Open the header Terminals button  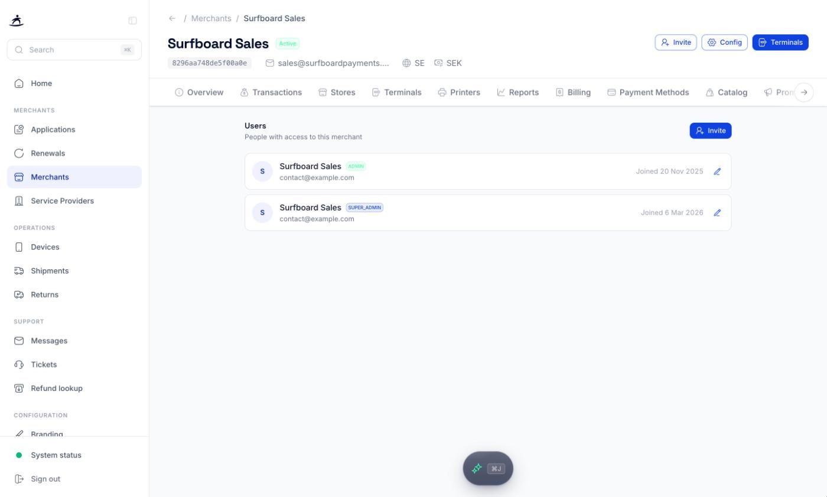[780, 42]
